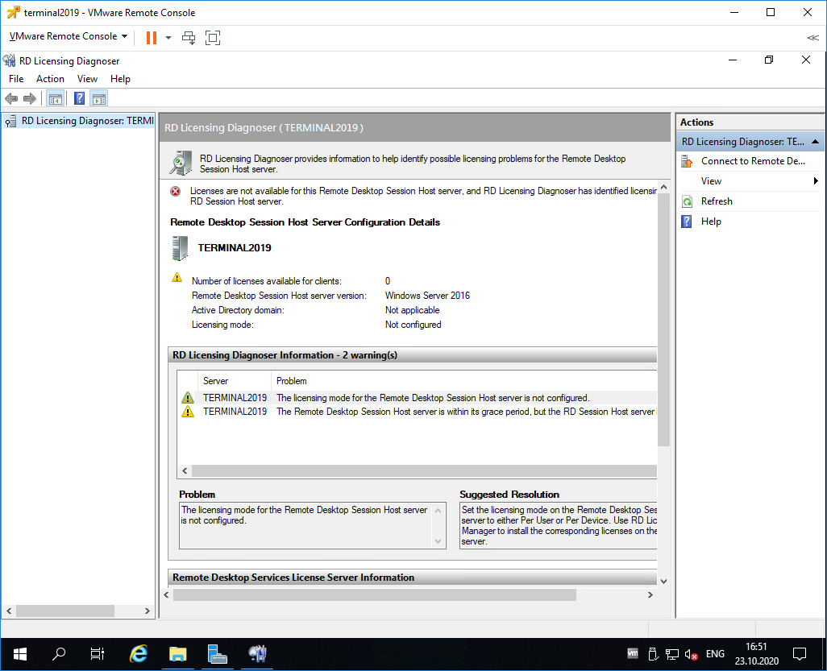The width and height of the screenshot is (827, 671).
Task: Open the Action menu
Action: (50, 78)
